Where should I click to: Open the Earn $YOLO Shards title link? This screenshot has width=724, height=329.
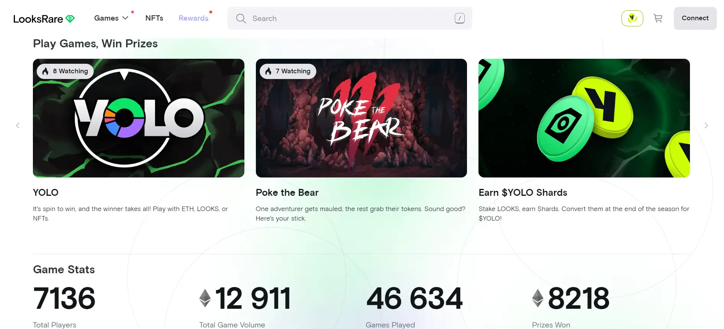click(523, 193)
